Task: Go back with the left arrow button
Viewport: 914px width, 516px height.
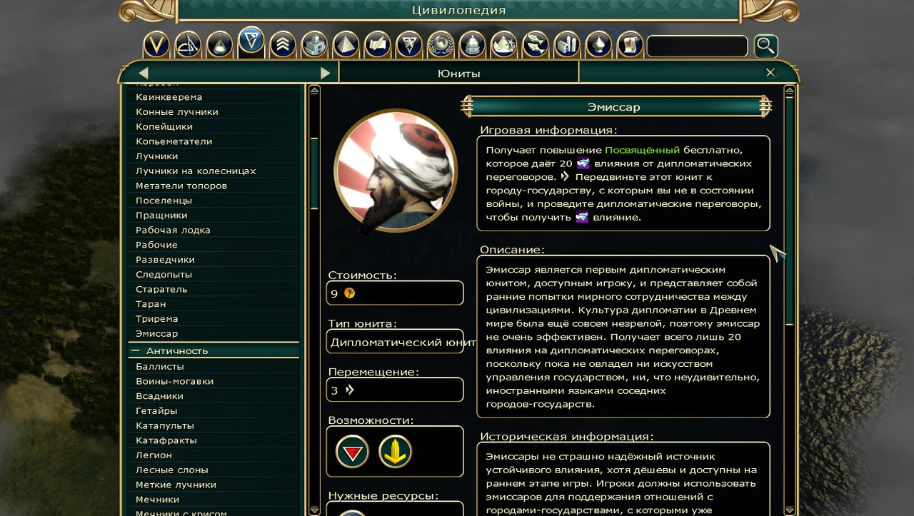Action: [x=144, y=73]
